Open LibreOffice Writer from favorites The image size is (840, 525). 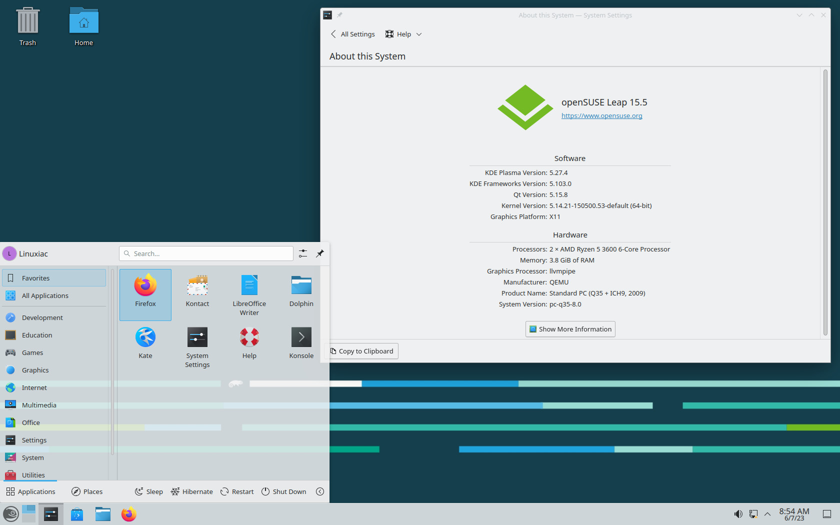249,294
